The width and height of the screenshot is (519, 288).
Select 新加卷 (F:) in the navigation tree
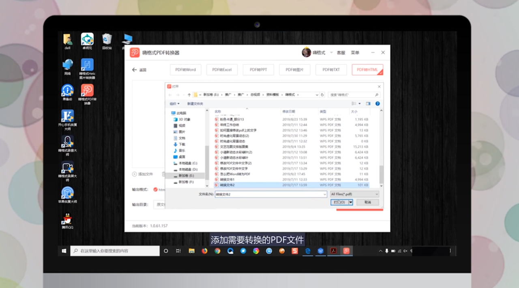pyautogui.click(x=183, y=182)
